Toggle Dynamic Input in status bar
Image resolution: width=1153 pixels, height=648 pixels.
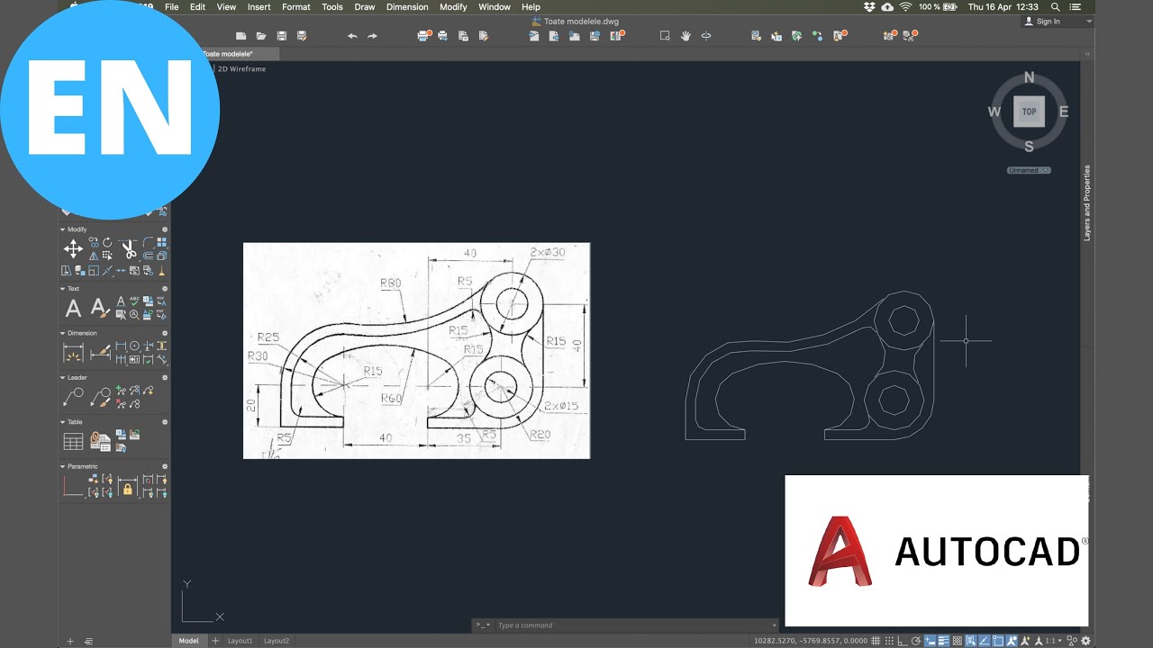pyautogui.click(x=930, y=641)
